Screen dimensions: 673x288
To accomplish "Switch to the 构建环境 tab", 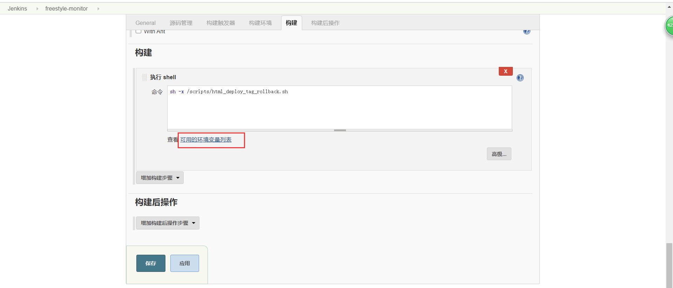I will click(x=260, y=23).
